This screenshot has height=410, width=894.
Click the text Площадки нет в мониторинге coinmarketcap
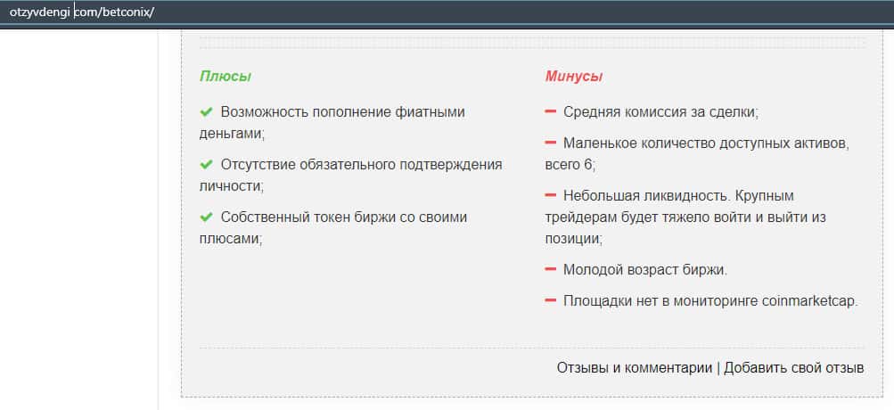click(710, 301)
